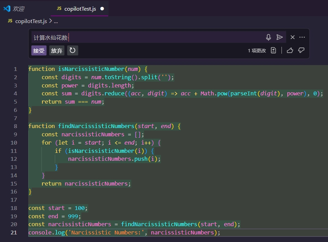Accept the changes with the 接受 button
The image size is (328, 242).
[39, 51]
